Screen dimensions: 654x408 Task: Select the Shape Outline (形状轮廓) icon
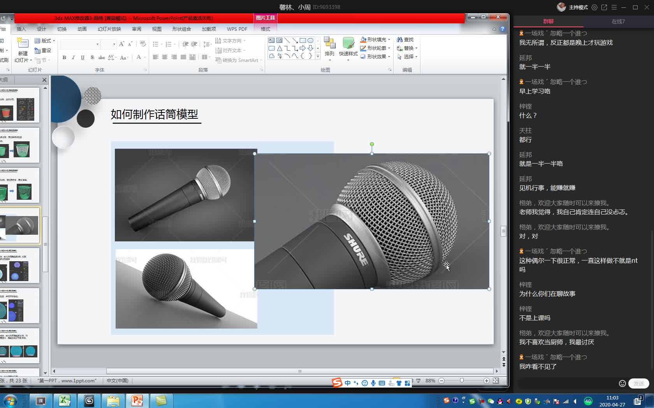363,48
